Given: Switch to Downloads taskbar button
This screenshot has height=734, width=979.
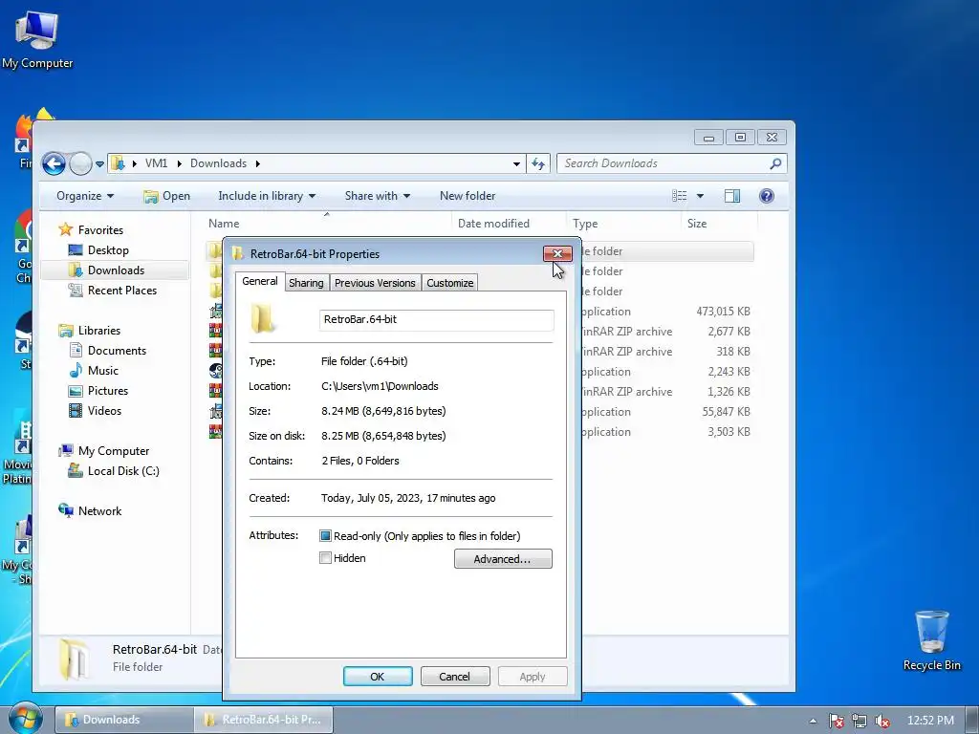Looking at the screenshot, I should click(x=124, y=720).
